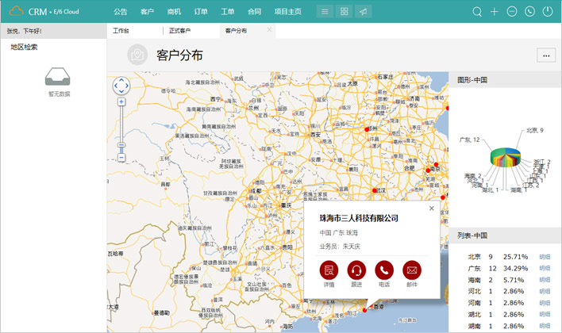
Task: Click the 电话 phone icon in popup
Action: [x=384, y=270]
